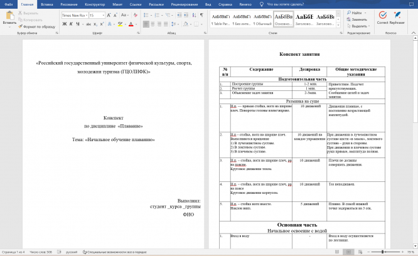Switch to the Конструктор tab
Viewport: 418px width, 256px height.
95,4
